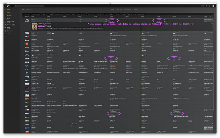Image resolution: width=220 pixels, height=138 pixels.
Task: Open Discover in sidebar
Action: point(9,25)
